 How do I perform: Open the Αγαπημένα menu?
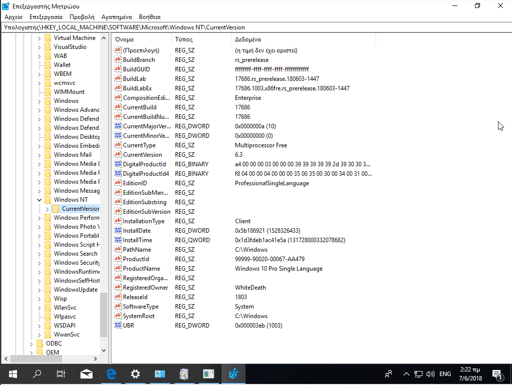116,17
